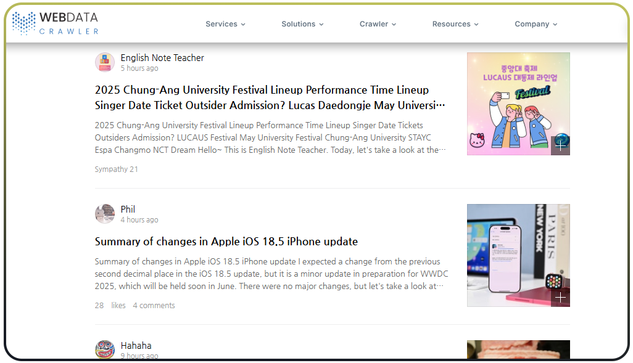
Task: Click the Hahaha author name
Action: pyautogui.click(x=136, y=346)
